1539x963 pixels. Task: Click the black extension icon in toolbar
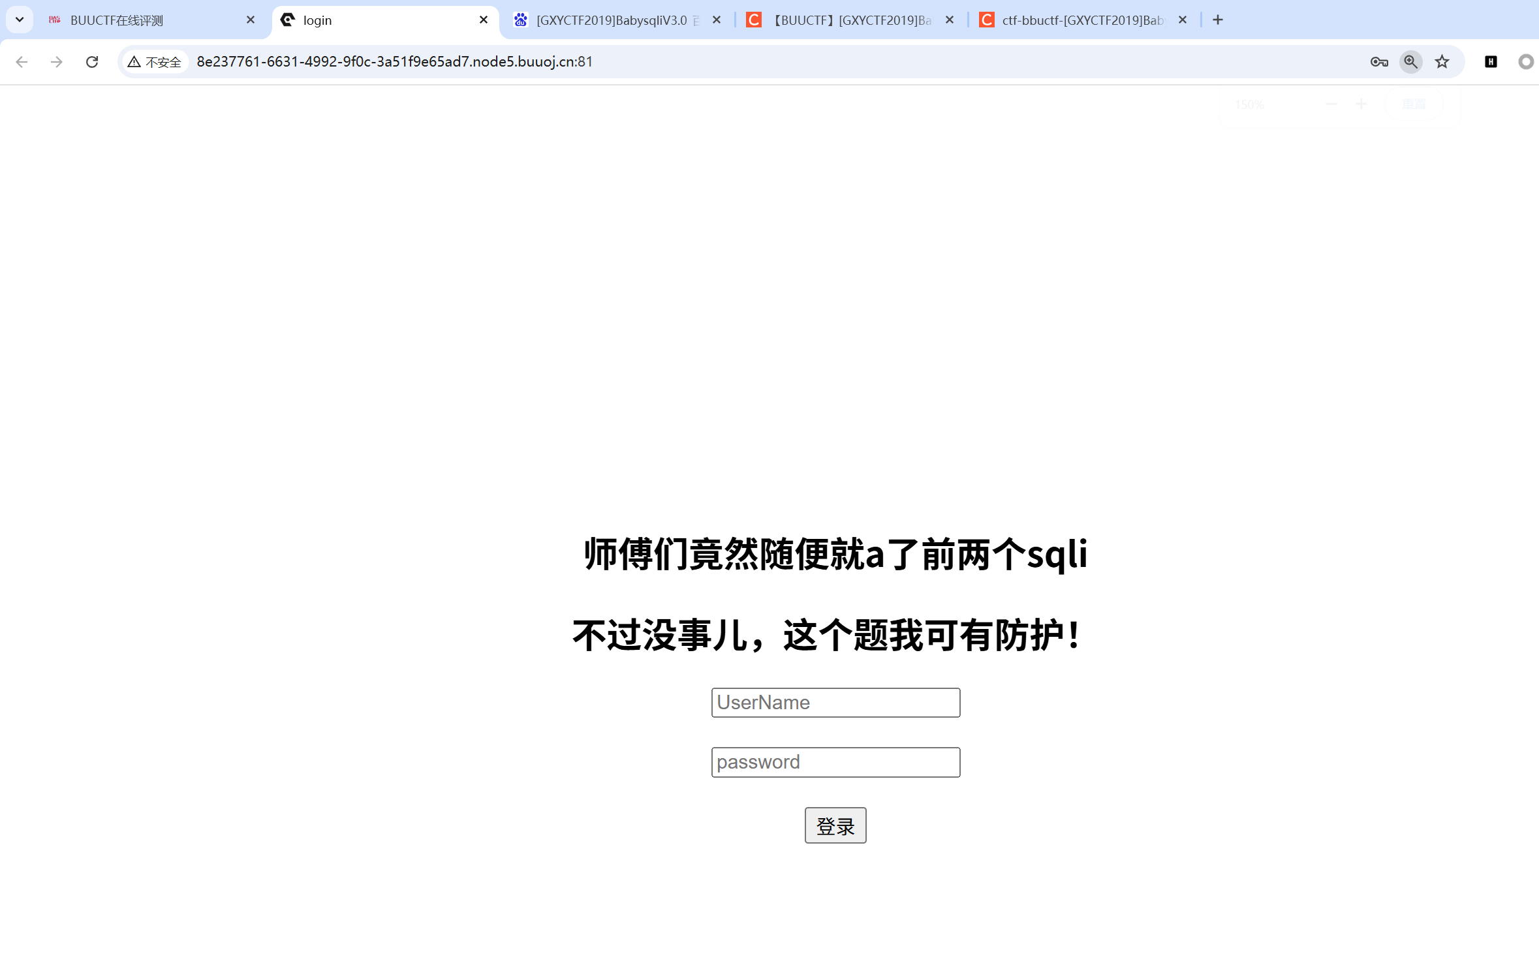[x=1491, y=61]
